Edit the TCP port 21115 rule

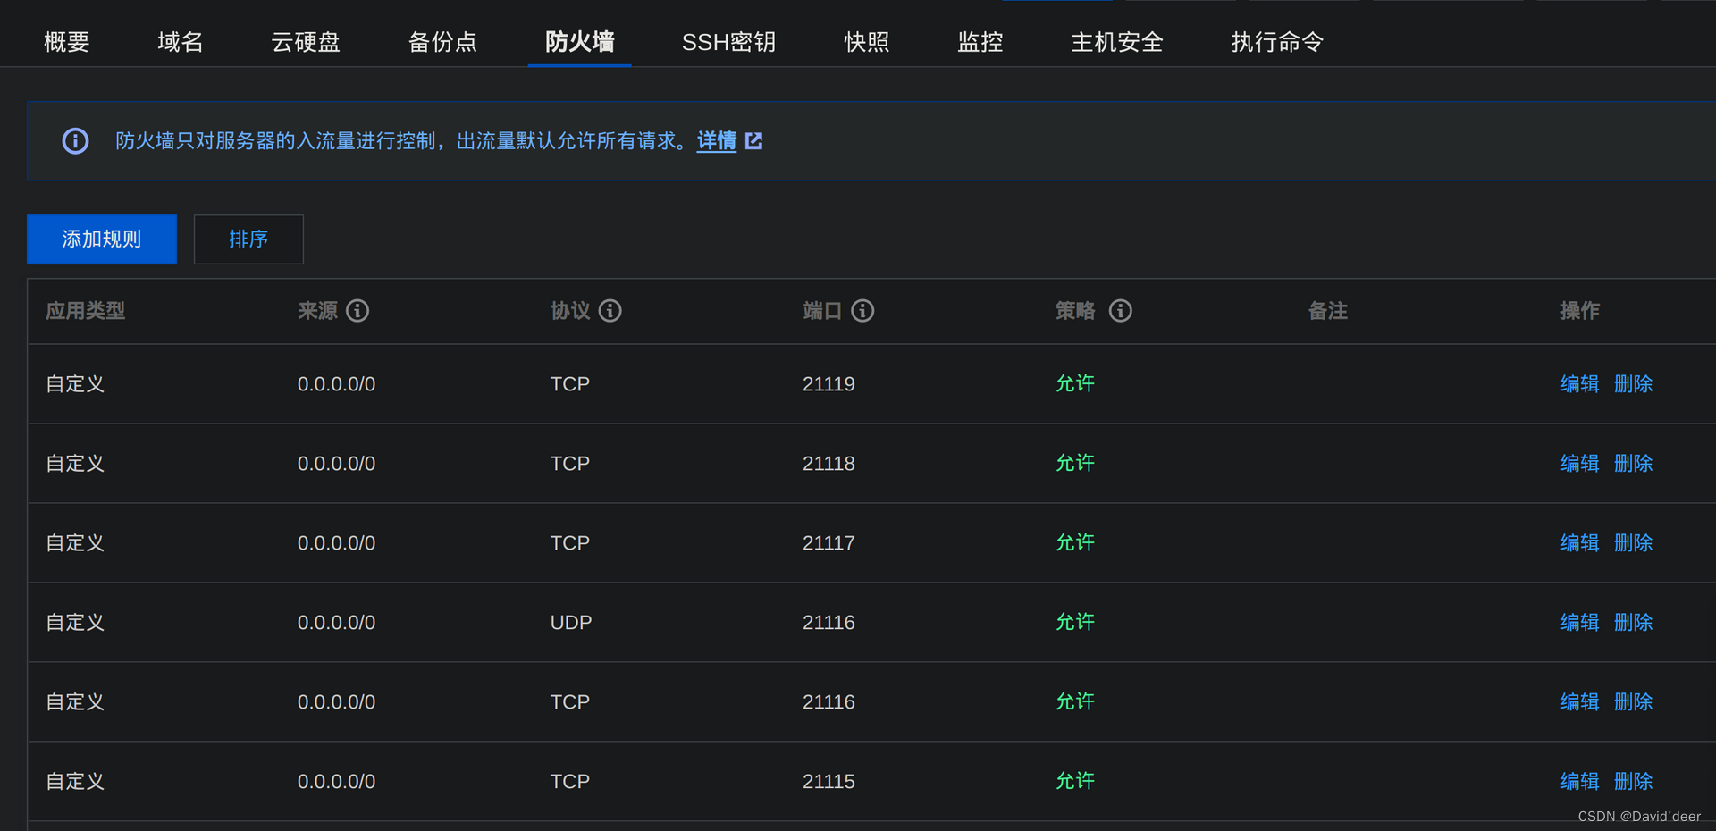click(x=1580, y=782)
